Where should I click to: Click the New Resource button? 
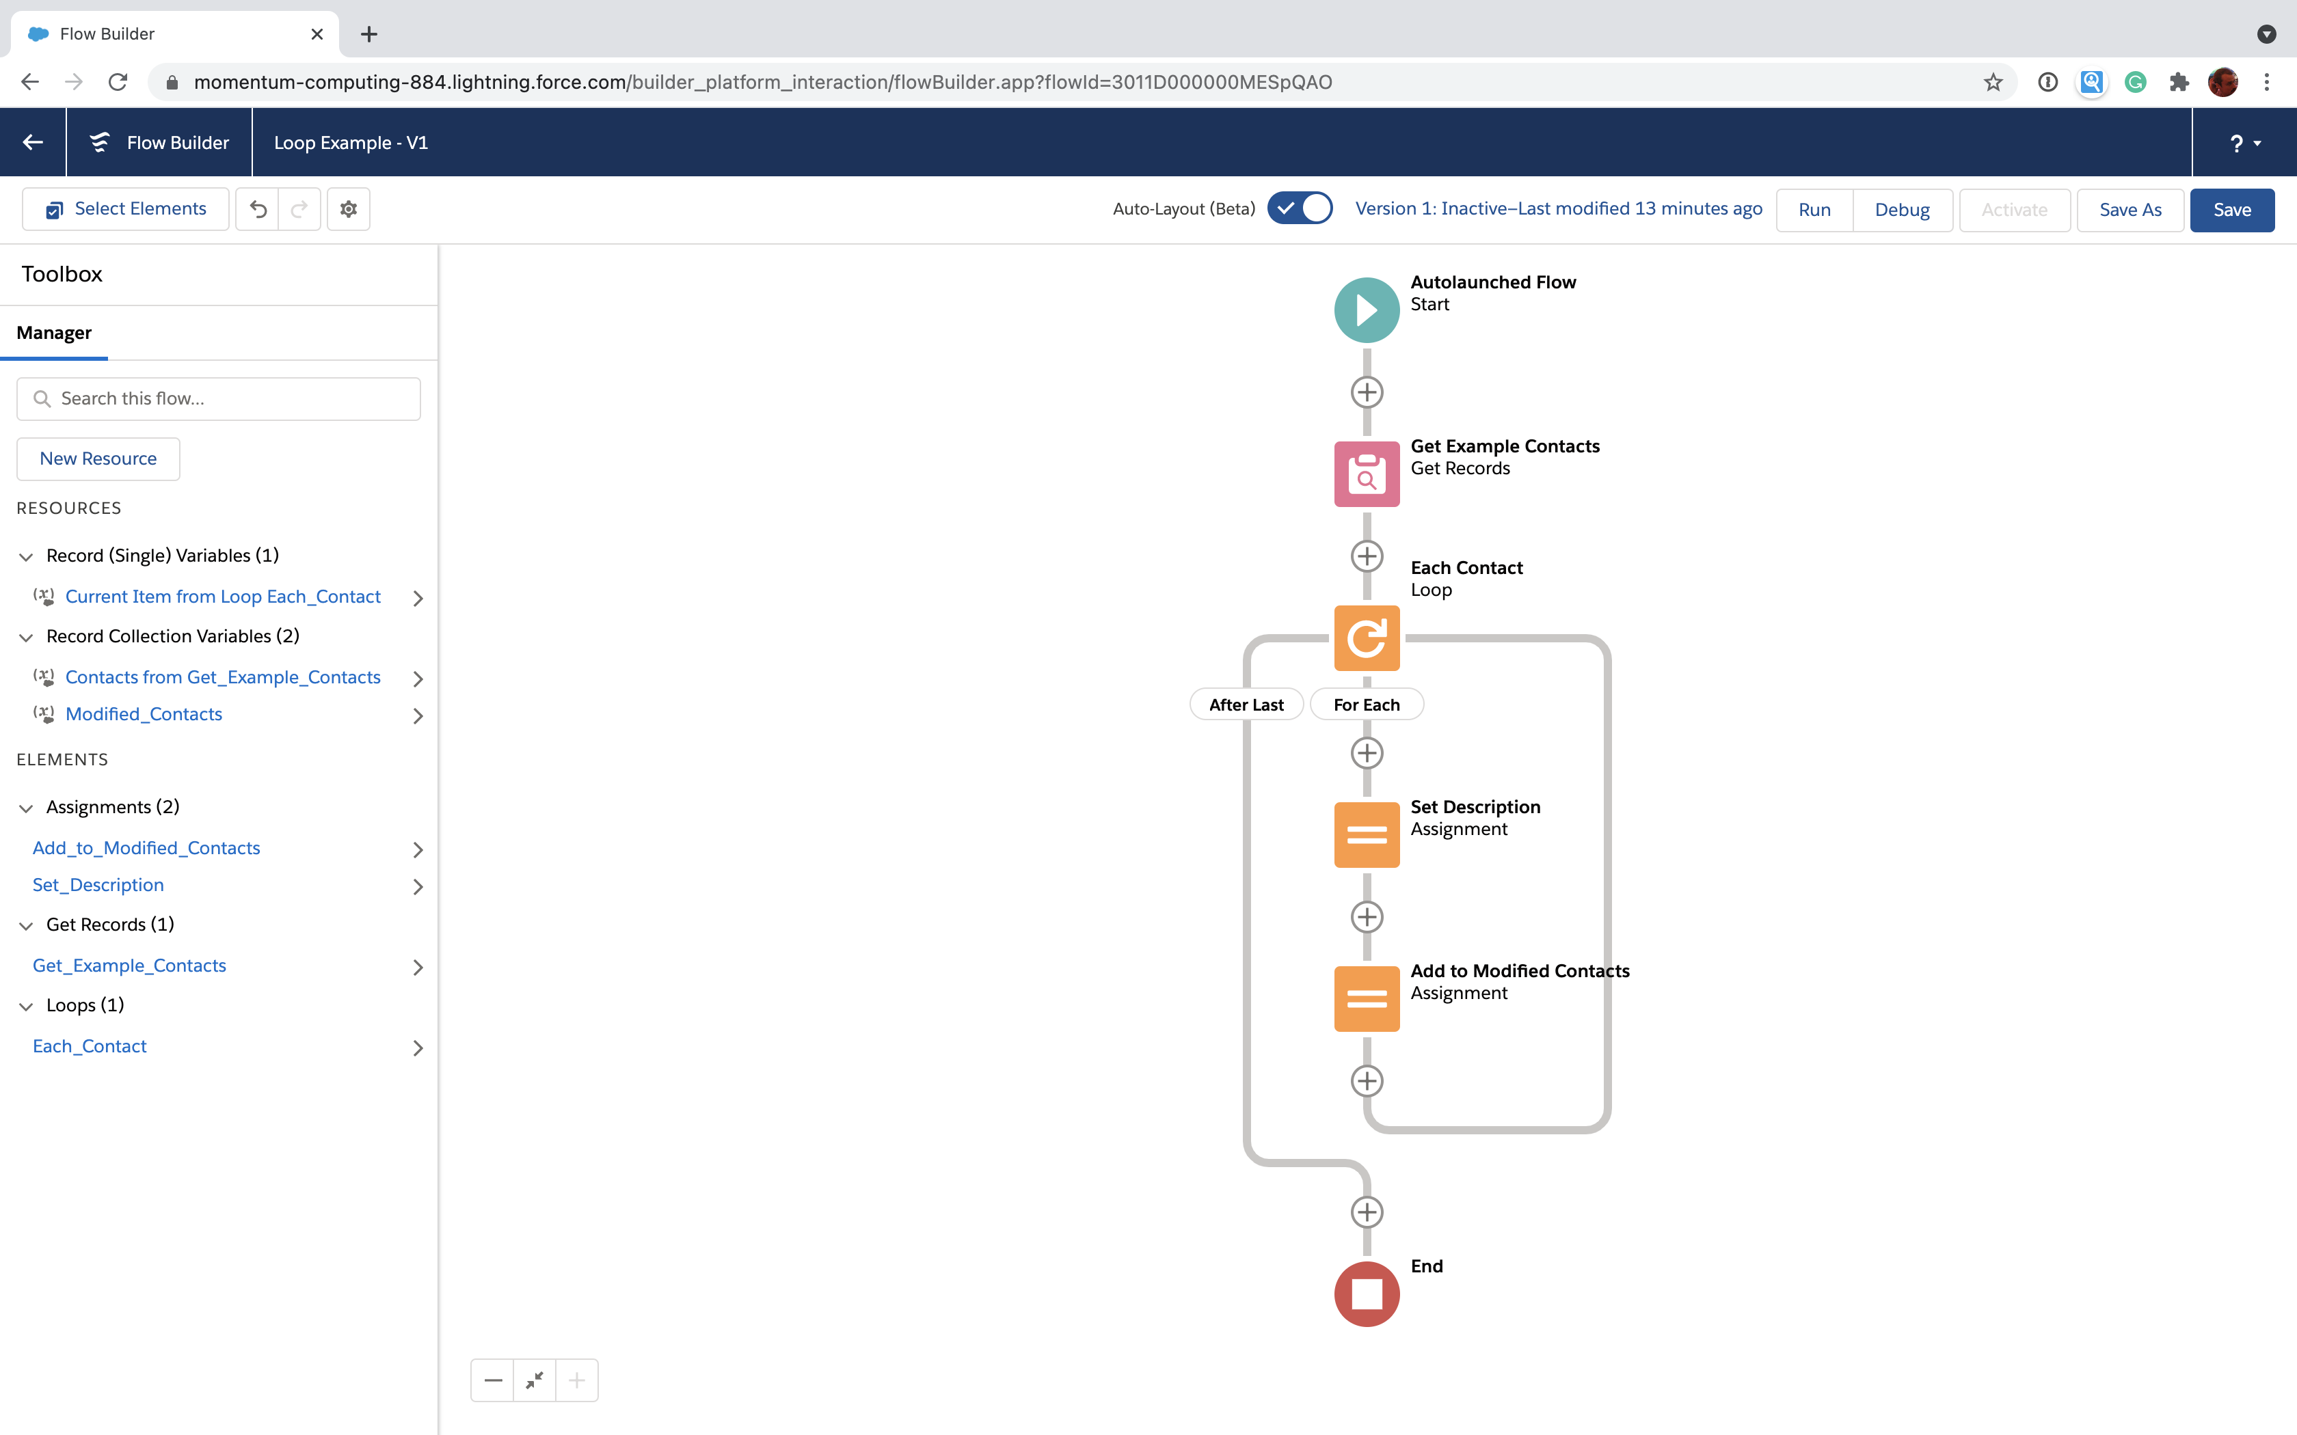point(98,458)
